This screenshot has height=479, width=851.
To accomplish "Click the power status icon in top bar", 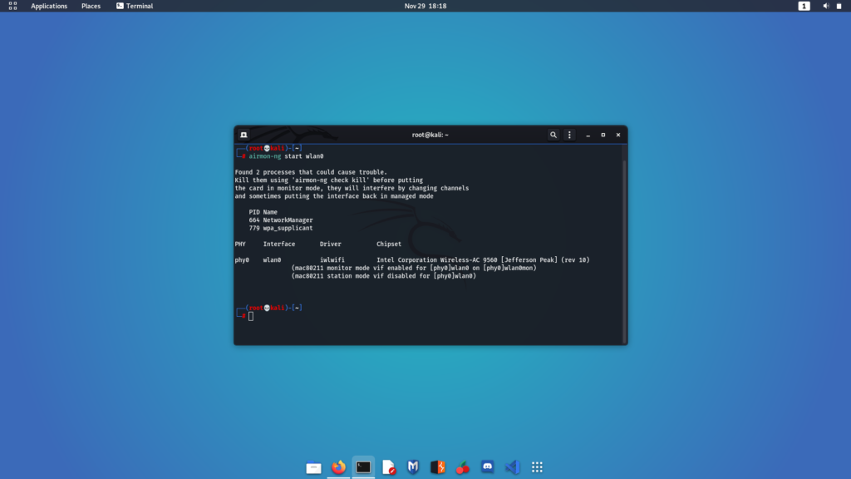I will click(x=839, y=6).
